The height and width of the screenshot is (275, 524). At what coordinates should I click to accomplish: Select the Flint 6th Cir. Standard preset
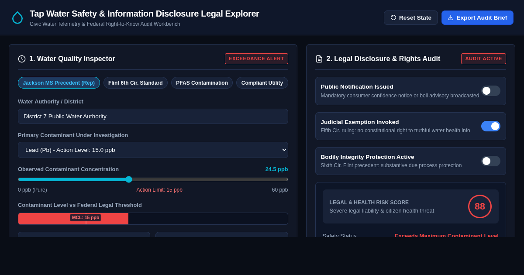tap(135, 83)
